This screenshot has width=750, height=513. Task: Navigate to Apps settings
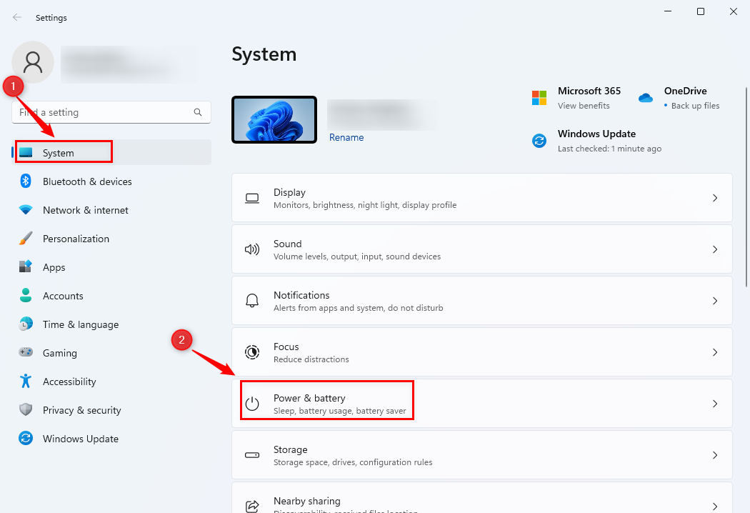pyautogui.click(x=111, y=267)
